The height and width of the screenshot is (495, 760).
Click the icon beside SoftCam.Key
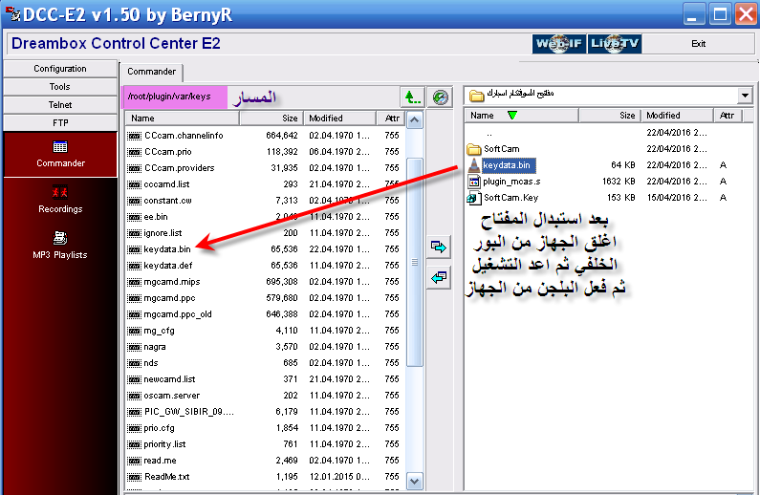[x=473, y=198]
